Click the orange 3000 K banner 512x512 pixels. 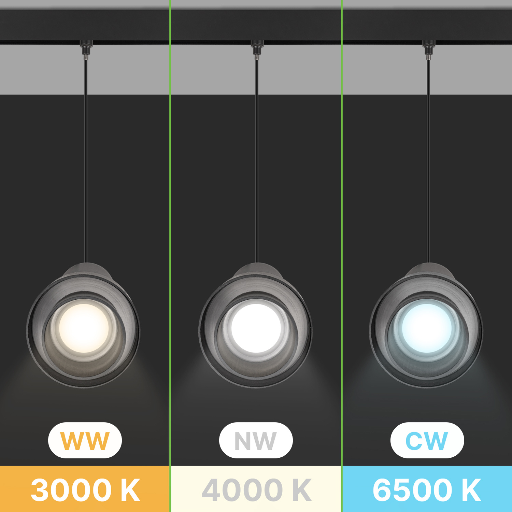(x=85, y=489)
